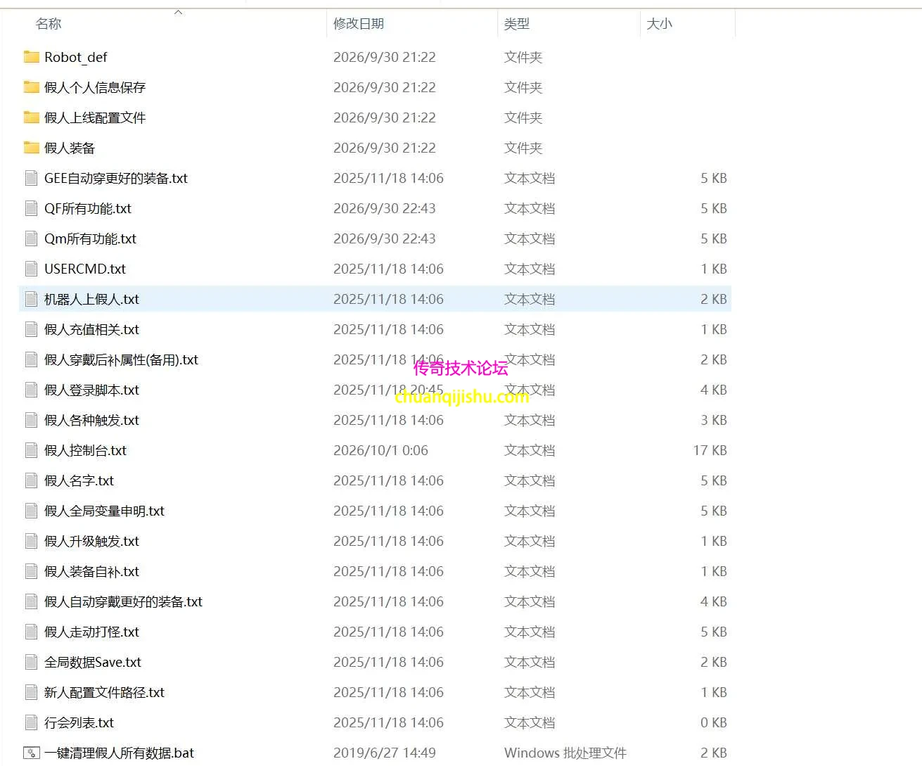
Task: Click the file name 全局数据Save.txt
Action: click(93, 662)
